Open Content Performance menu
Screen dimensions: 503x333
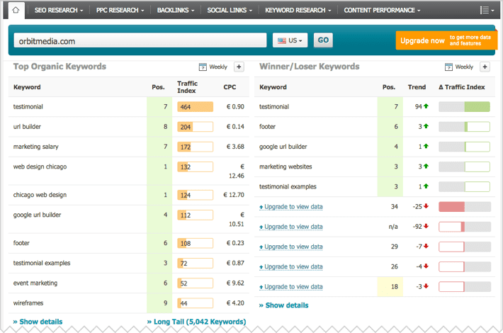382,10
